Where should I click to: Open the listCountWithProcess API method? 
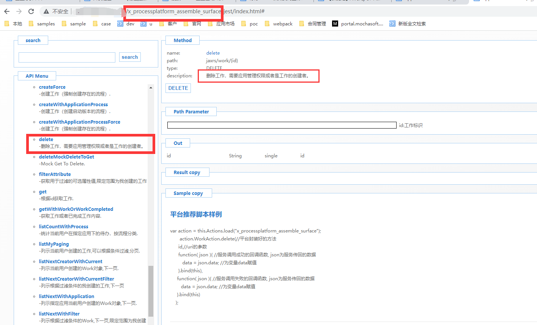(63, 226)
